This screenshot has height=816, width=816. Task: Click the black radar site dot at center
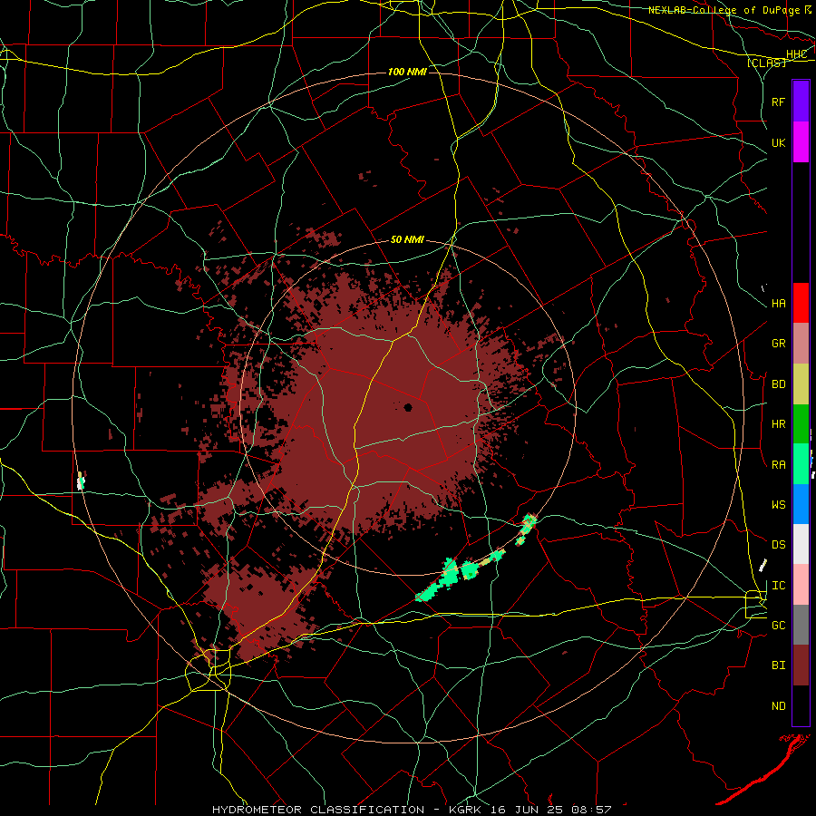click(x=408, y=407)
